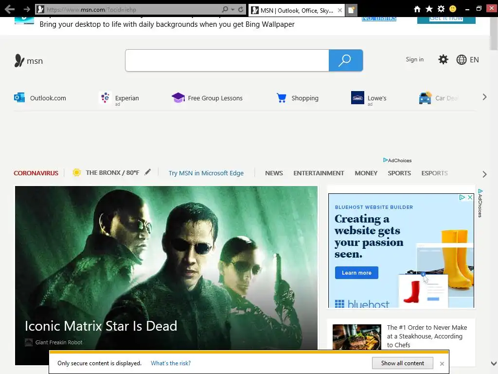
Task: Open the Experian ad shortcut
Action: point(119,98)
